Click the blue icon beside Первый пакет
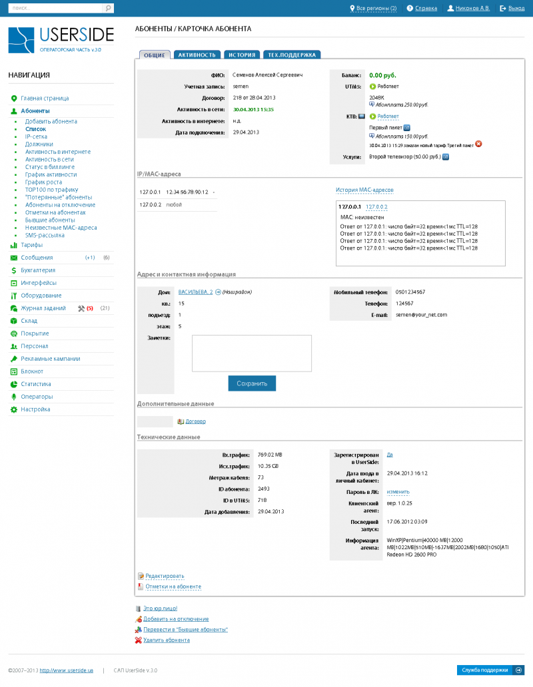Screen dimensions: 533x687 [407, 127]
